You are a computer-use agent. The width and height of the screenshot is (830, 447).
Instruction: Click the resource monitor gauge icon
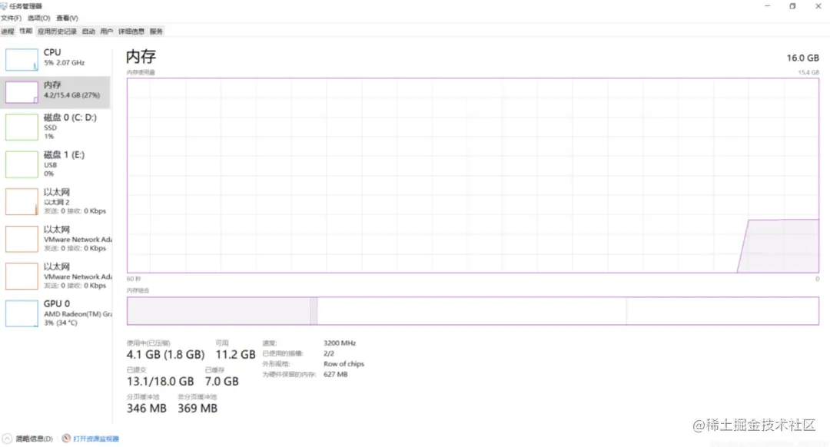click(x=66, y=439)
